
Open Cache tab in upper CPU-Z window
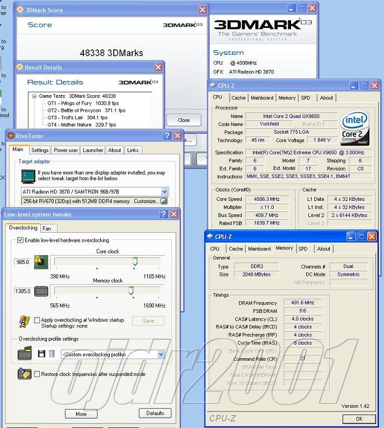click(x=238, y=98)
